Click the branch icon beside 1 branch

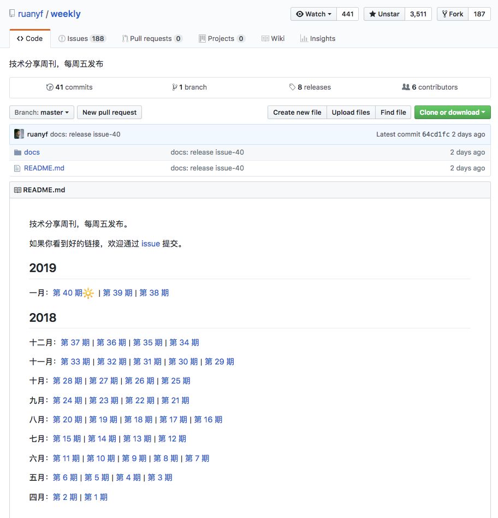pyautogui.click(x=174, y=87)
